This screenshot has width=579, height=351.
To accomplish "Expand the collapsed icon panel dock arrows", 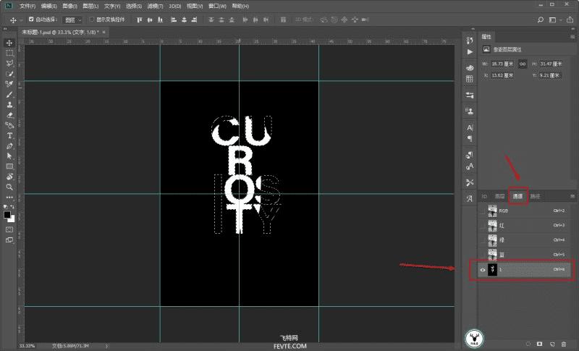I will click(x=473, y=29).
